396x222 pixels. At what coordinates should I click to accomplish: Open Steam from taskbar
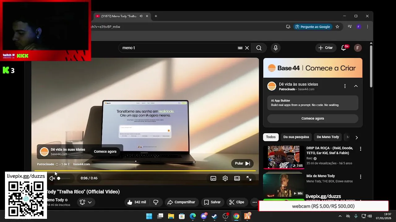pos(214,216)
